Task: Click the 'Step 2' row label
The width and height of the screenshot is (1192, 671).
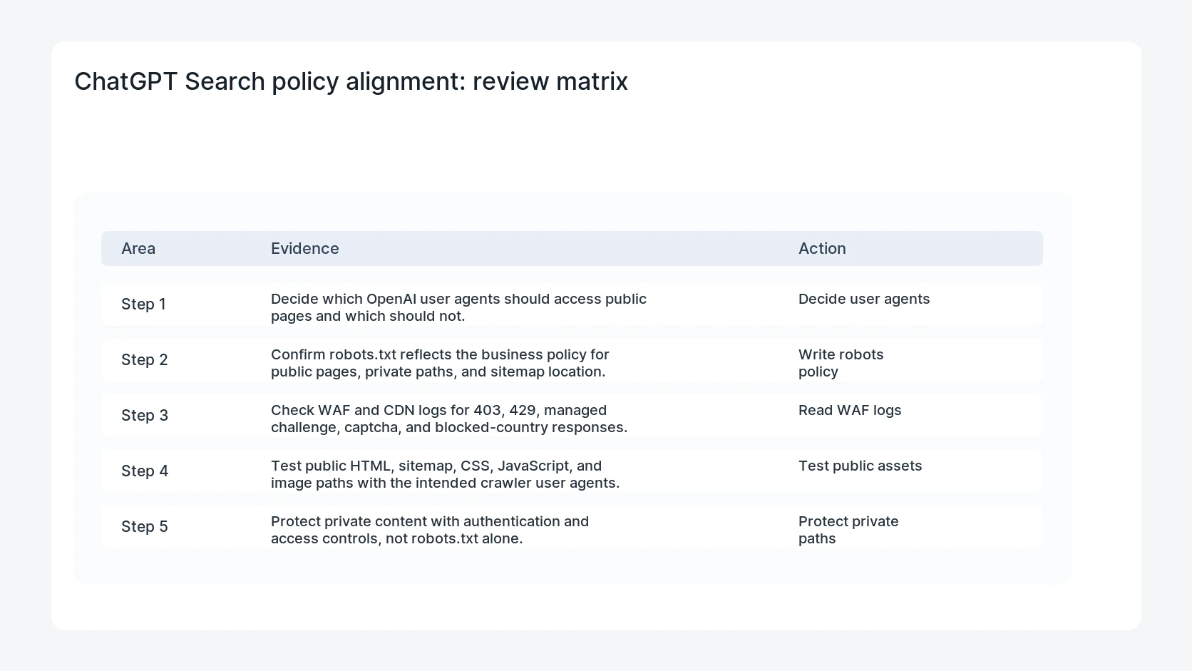Action: click(144, 359)
